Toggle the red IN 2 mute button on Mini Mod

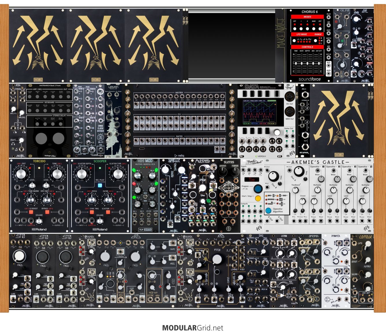(134, 184)
